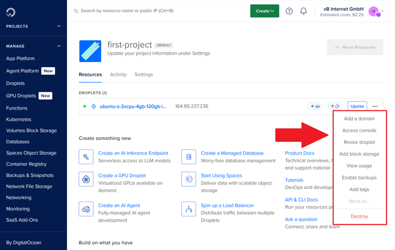395x250 pixels.
Task: Click the add volume icon on droplet row
Action: click(315, 107)
